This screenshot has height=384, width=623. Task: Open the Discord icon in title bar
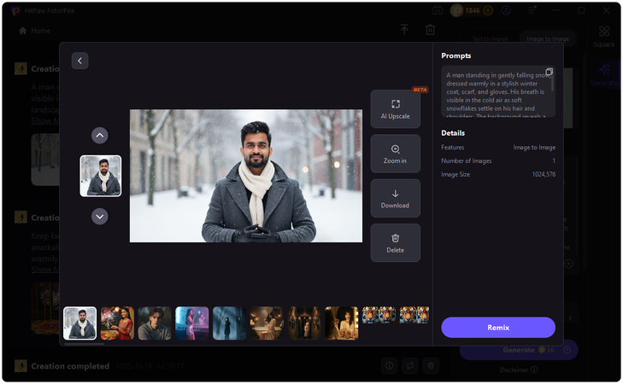pos(439,11)
